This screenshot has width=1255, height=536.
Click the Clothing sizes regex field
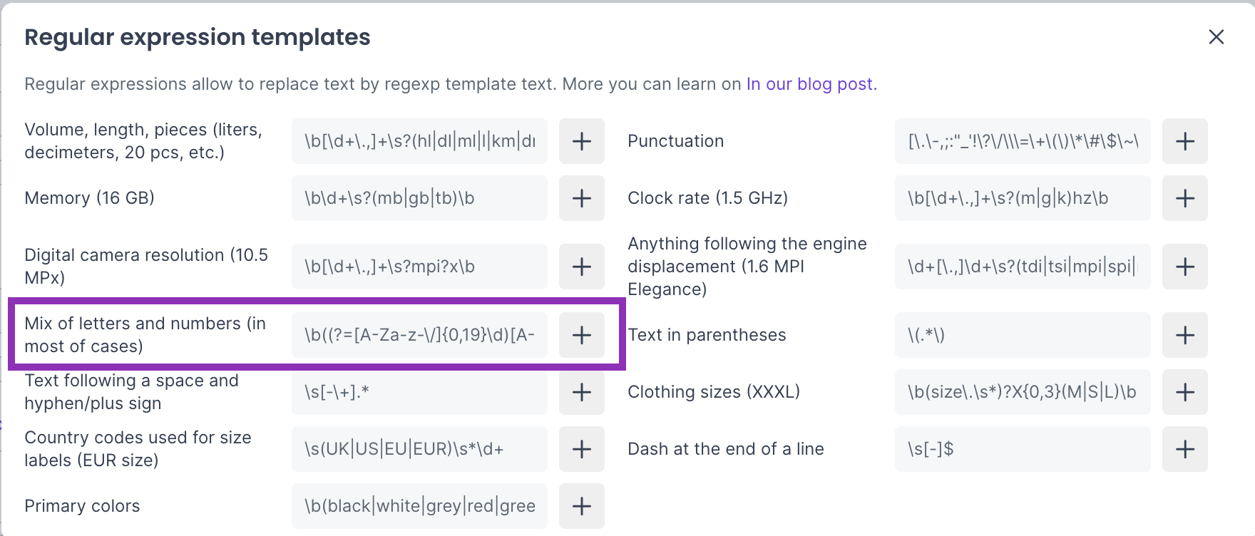click(1023, 392)
